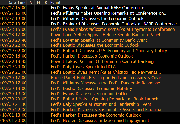Click the R column header
This screenshot has height=124, width=180.
46,2
